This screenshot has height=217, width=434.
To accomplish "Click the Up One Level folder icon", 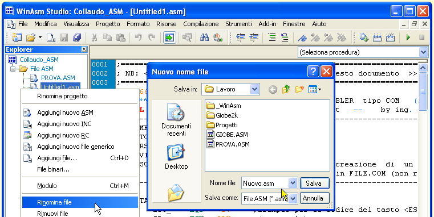I will point(286,89).
